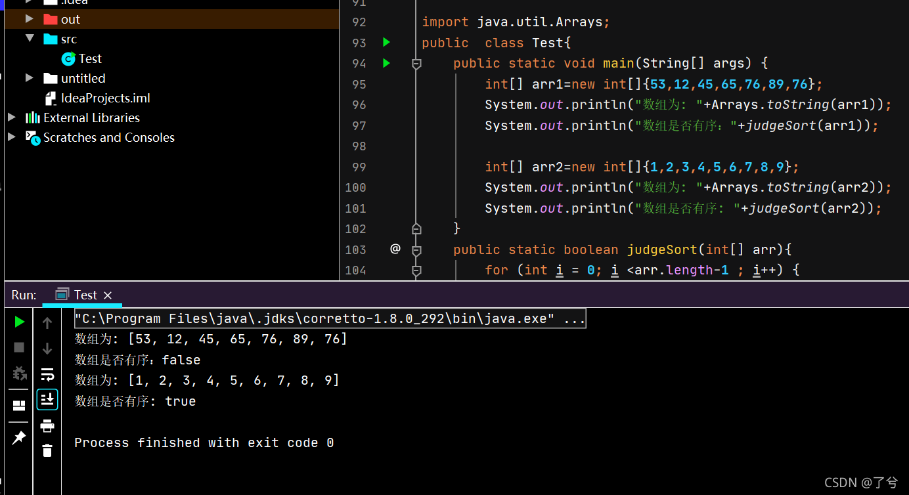Image resolution: width=909 pixels, height=495 pixels.
Task: Click line number 98 in gutter
Action: (x=359, y=146)
